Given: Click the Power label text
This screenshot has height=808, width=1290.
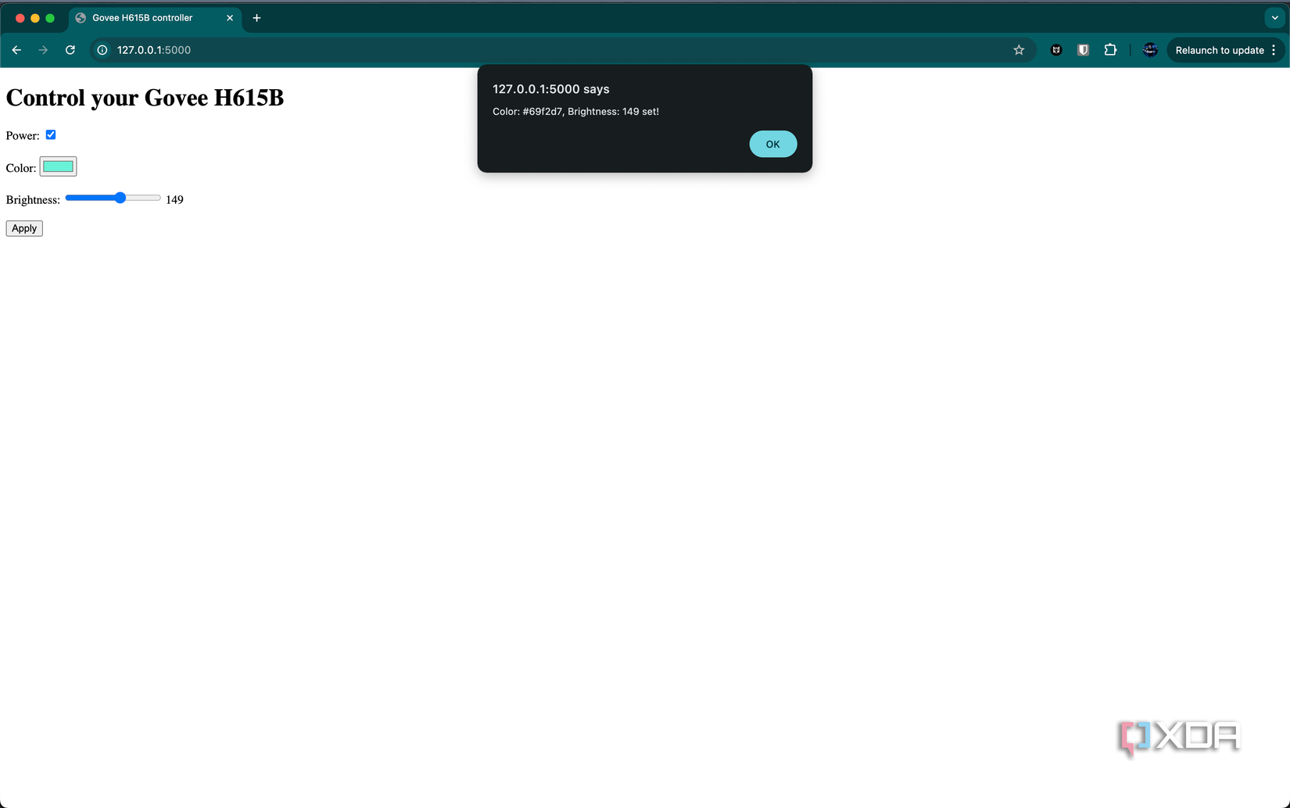Looking at the screenshot, I should [x=23, y=136].
